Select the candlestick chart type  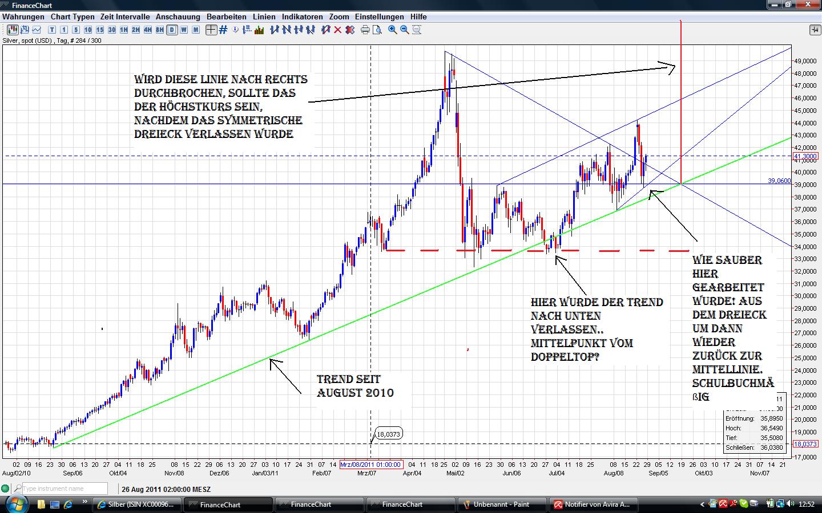tap(11, 30)
